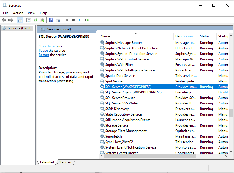Image resolution: width=234 pixels, height=173 pixels.
Task: Click gear icon of Spatial Data Service
Action: coord(102,75)
